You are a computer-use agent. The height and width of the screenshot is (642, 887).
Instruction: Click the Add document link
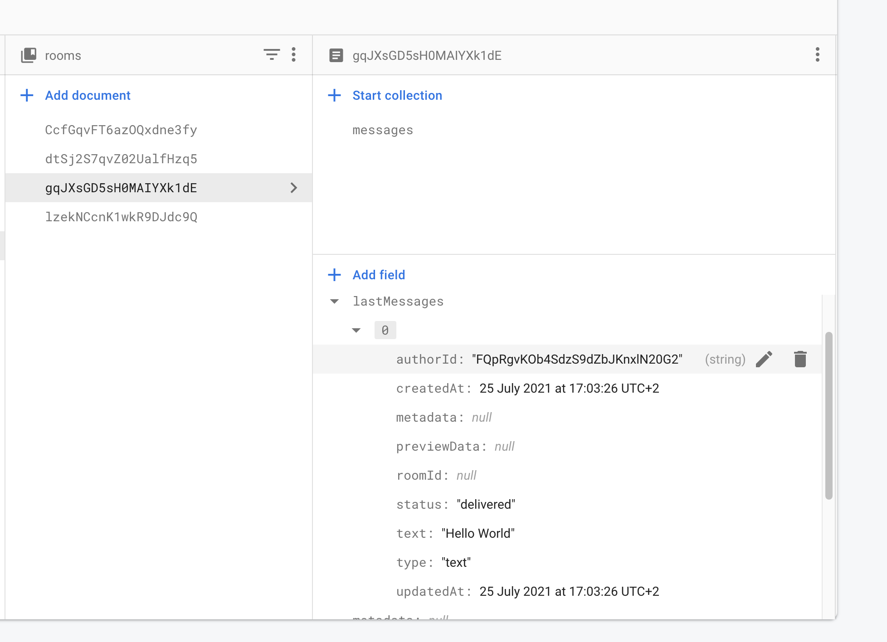pyautogui.click(x=88, y=95)
